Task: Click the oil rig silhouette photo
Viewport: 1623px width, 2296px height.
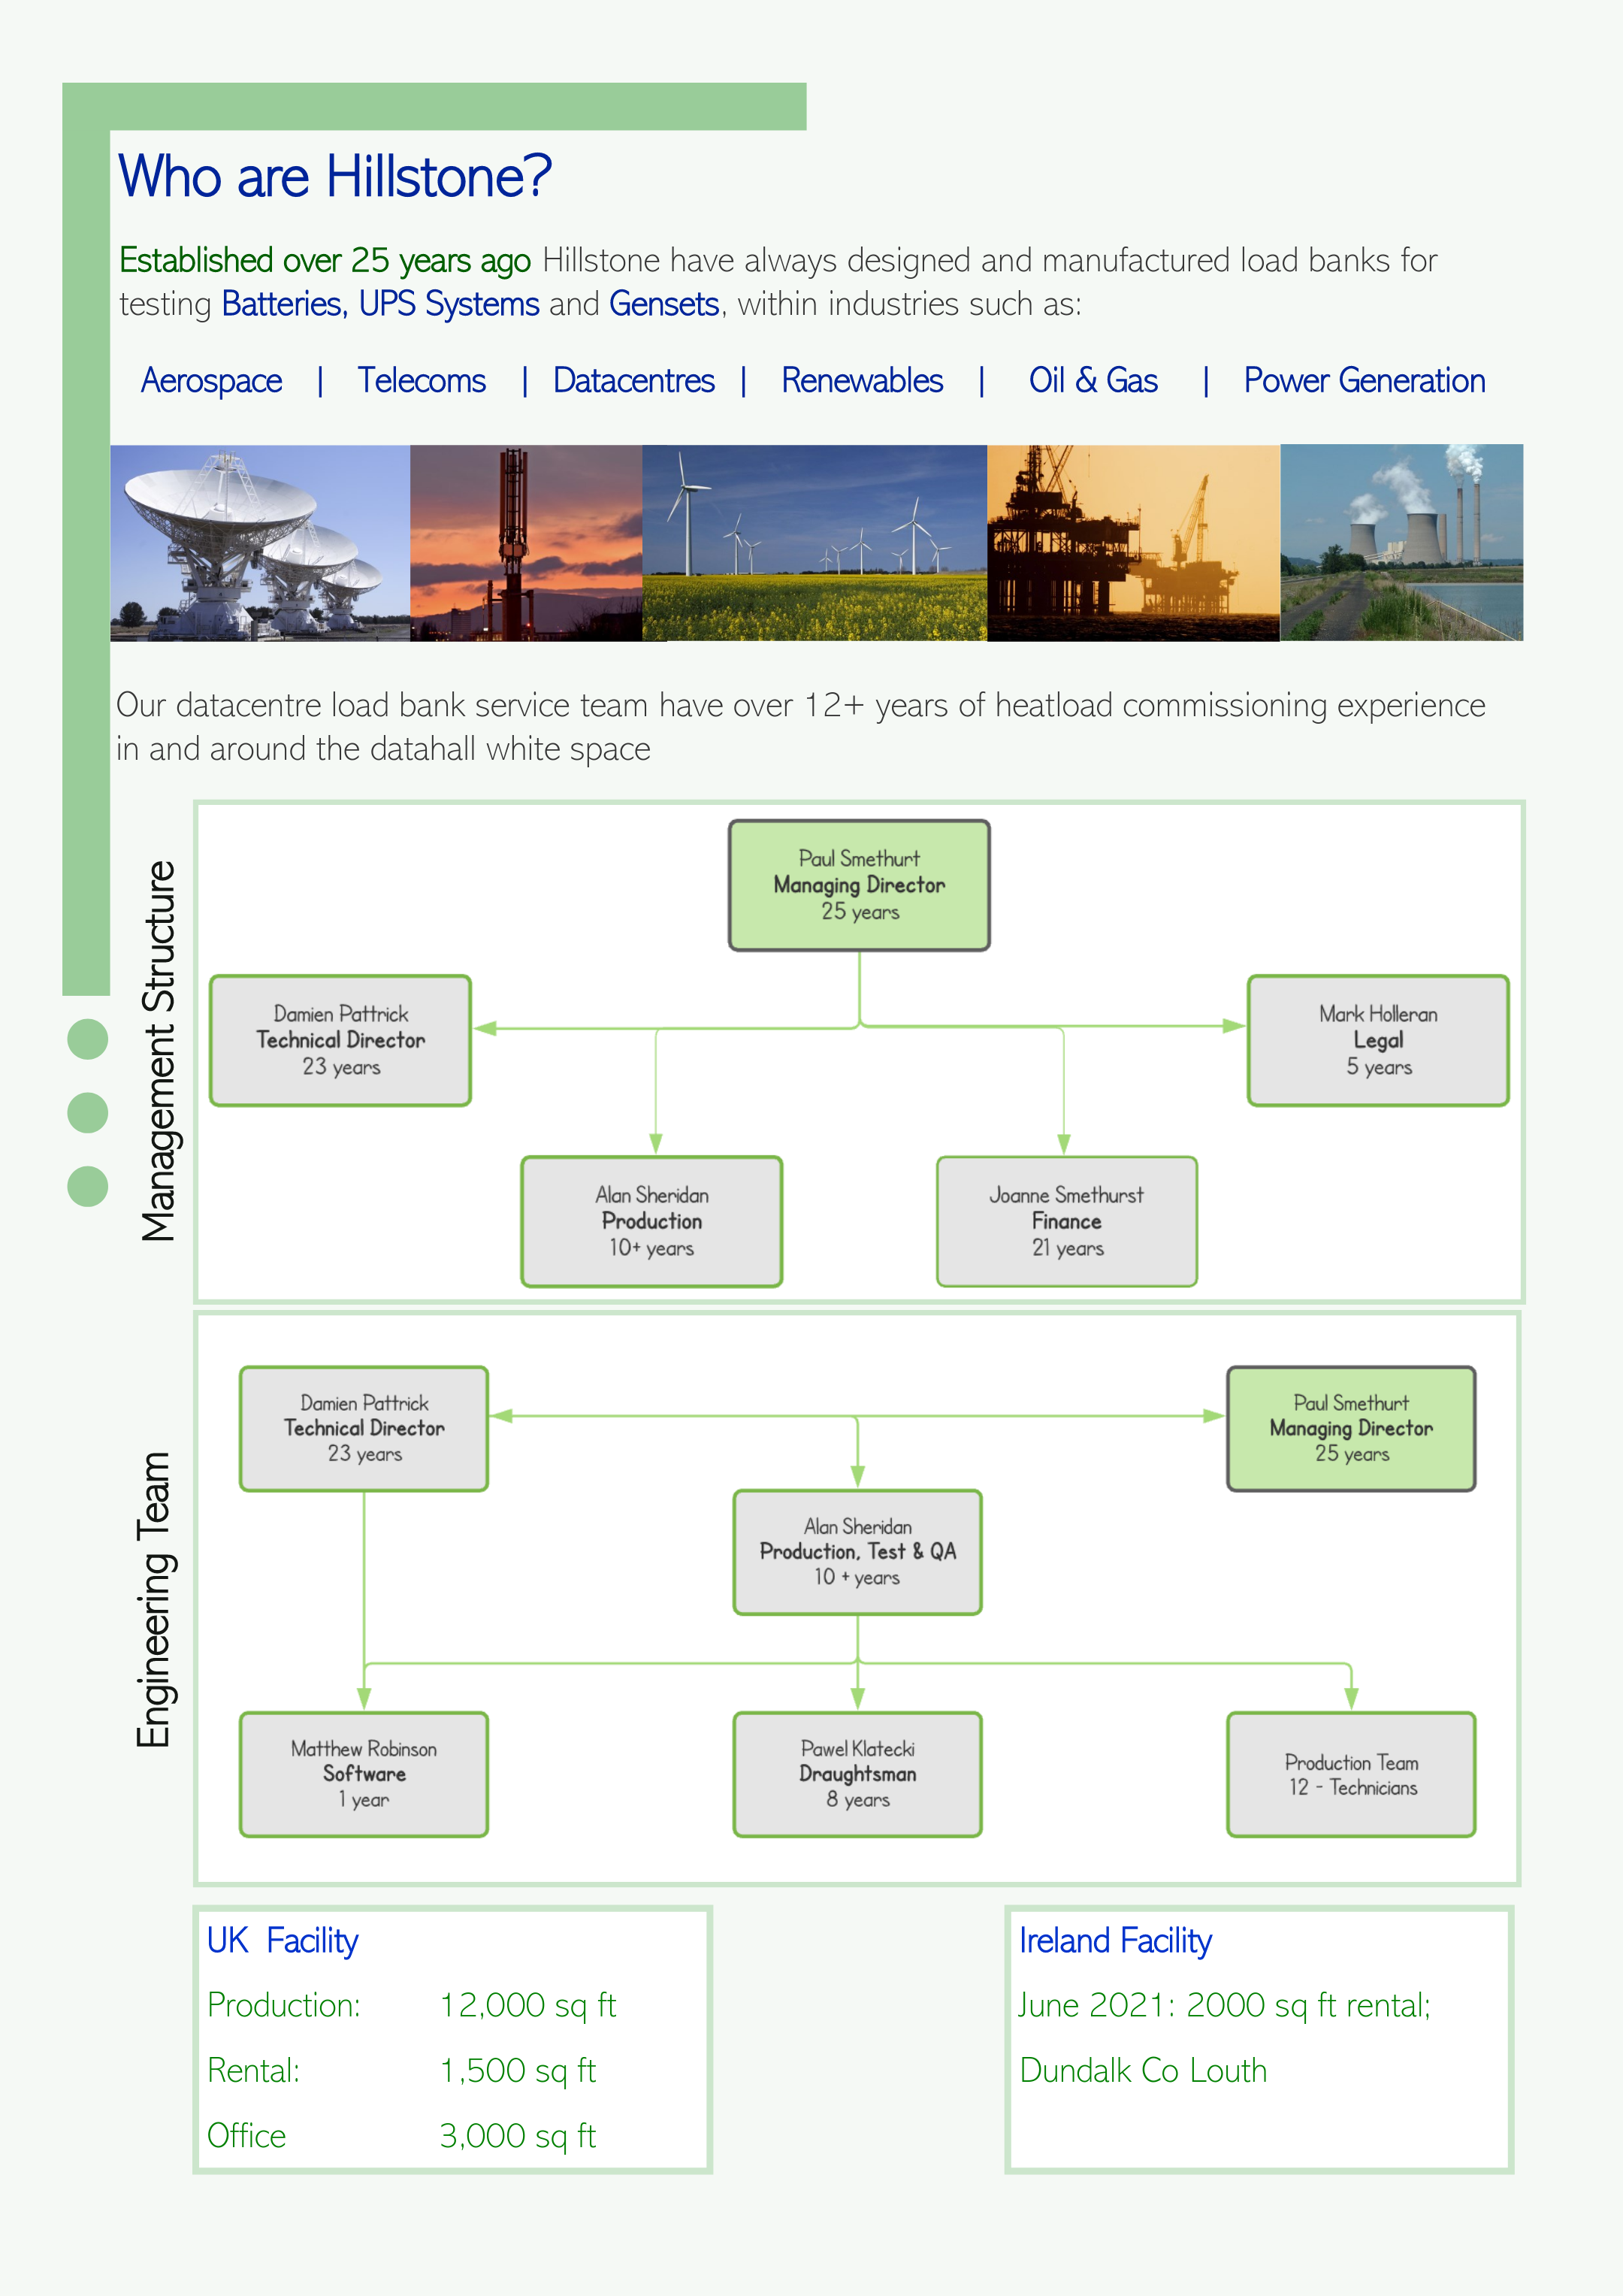Action: 1133,543
